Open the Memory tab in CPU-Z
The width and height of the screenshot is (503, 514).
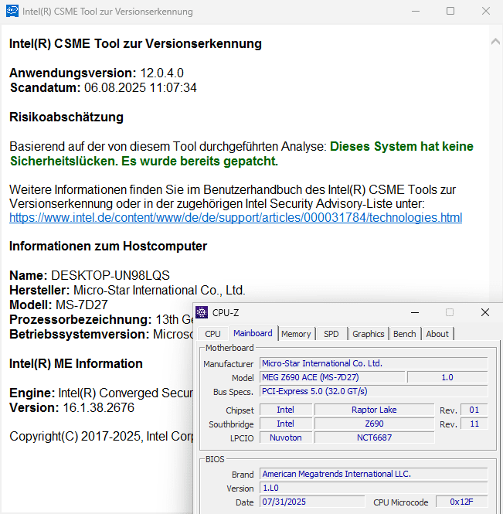(x=296, y=334)
